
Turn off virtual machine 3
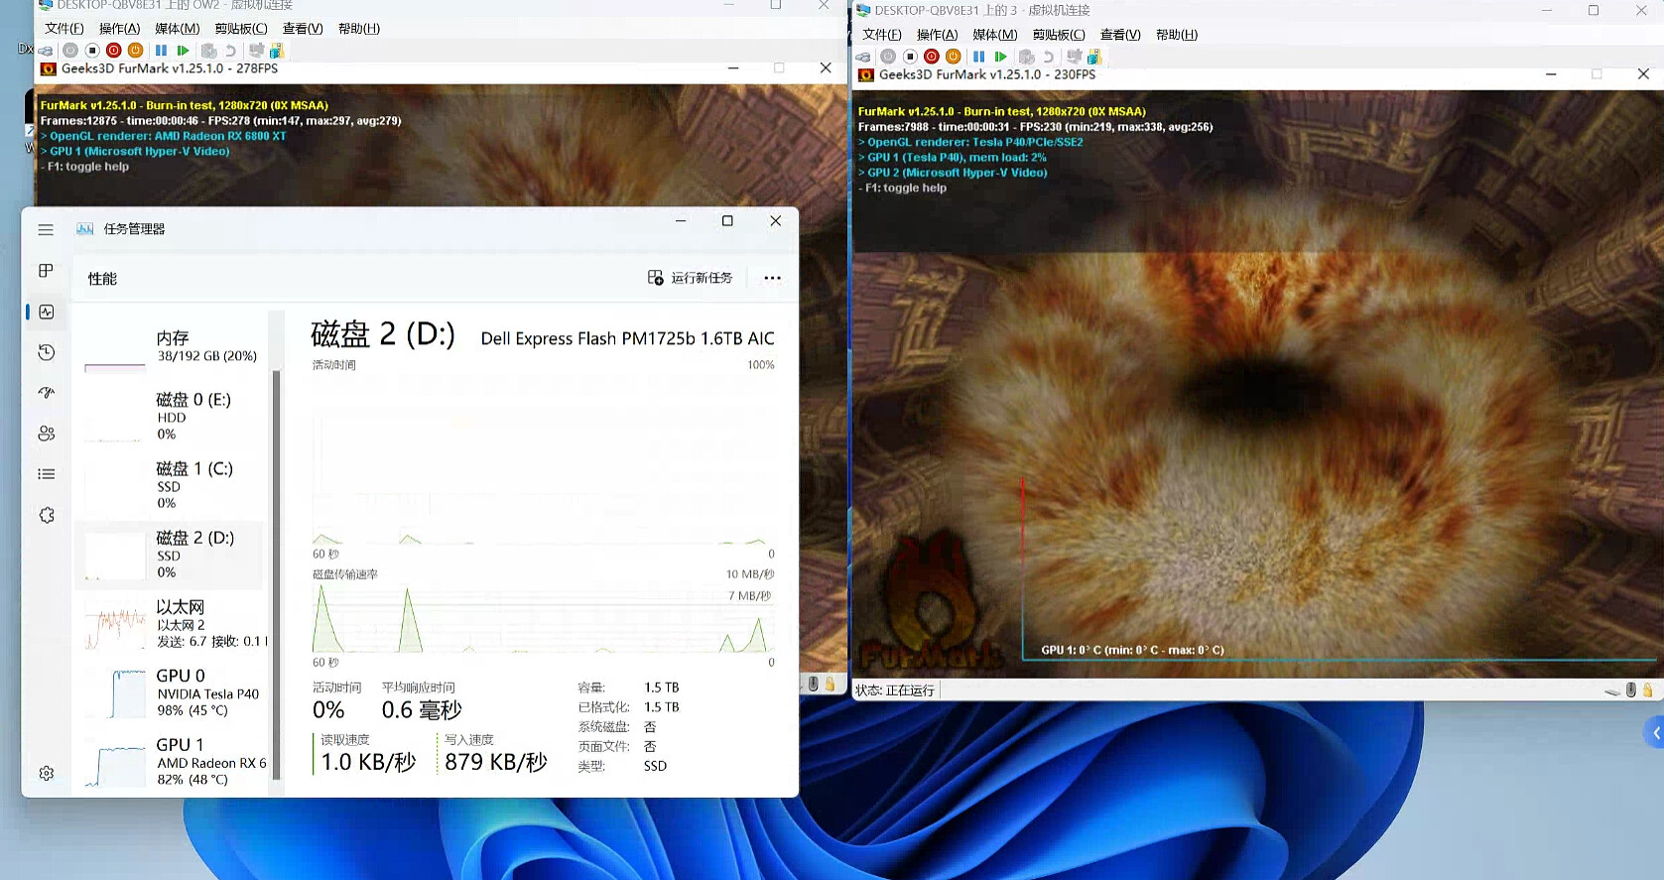tap(910, 57)
